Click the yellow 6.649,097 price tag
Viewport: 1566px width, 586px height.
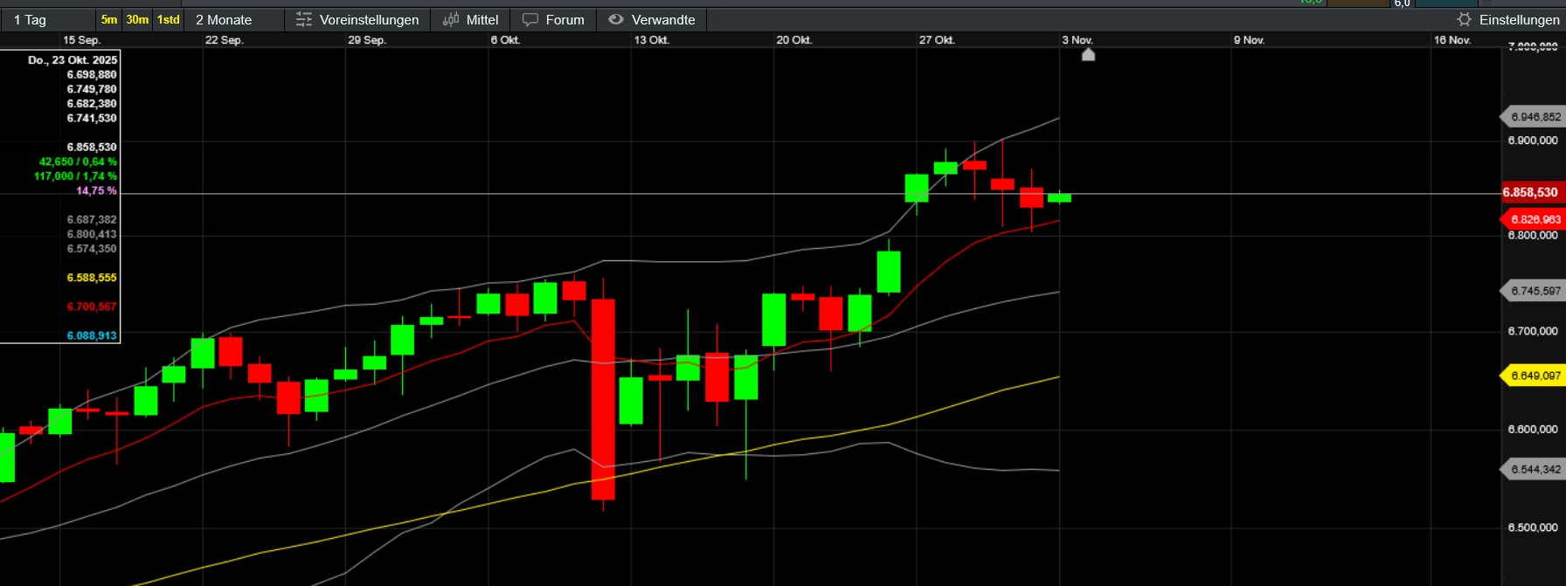click(1534, 376)
